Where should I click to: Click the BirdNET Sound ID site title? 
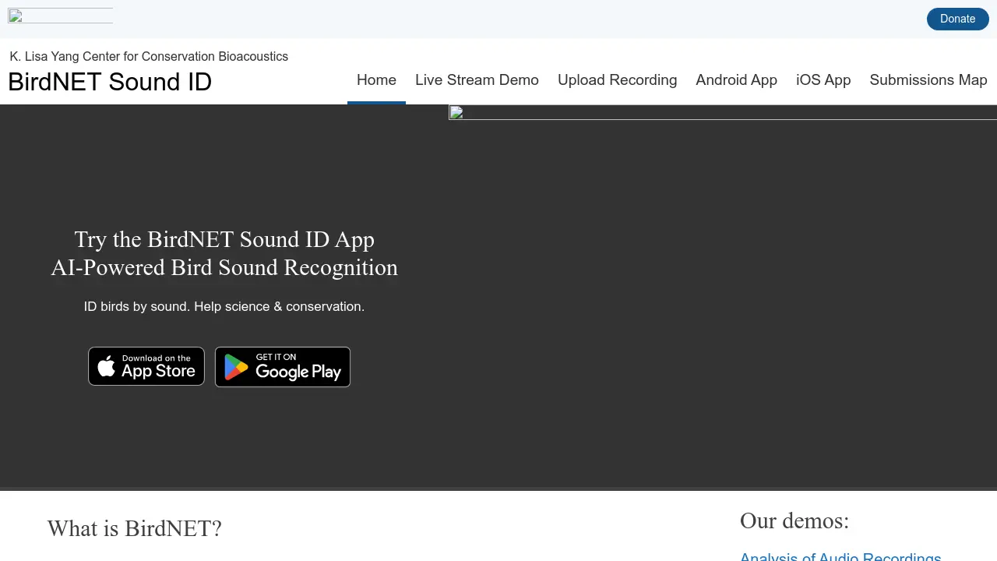(110, 82)
